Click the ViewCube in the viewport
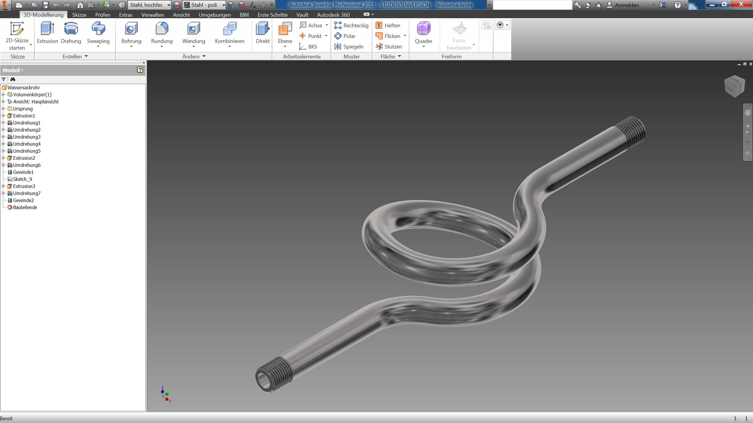Screen dimensions: 753x423 [734, 86]
